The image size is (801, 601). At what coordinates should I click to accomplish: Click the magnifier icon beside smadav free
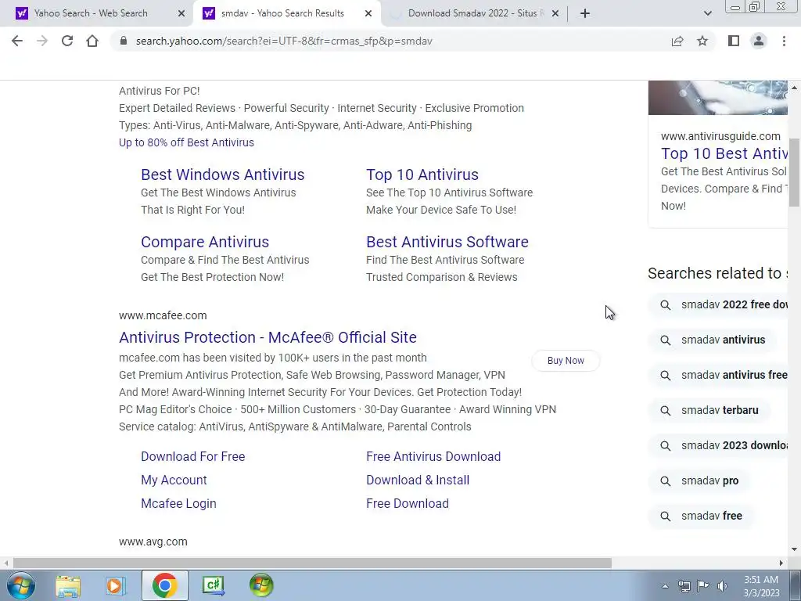[665, 516]
